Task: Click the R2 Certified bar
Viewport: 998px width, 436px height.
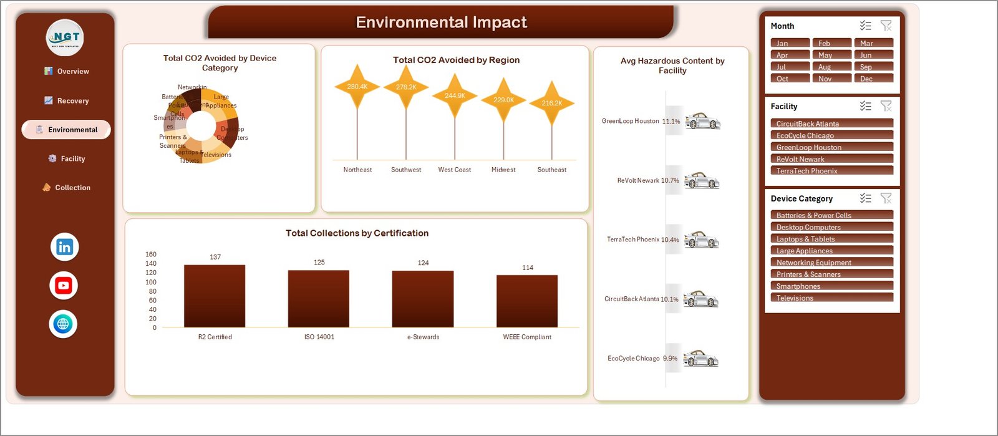Action: pos(215,296)
